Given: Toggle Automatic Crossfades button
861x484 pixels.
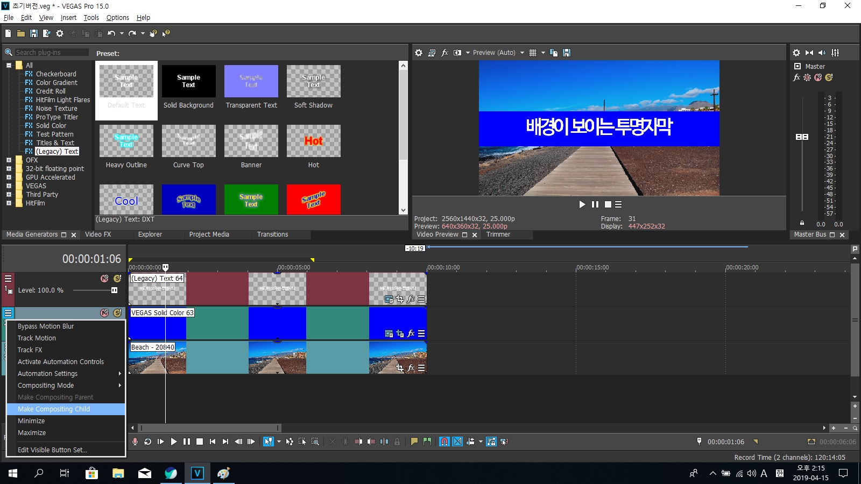Looking at the screenshot, I should tap(457, 442).
